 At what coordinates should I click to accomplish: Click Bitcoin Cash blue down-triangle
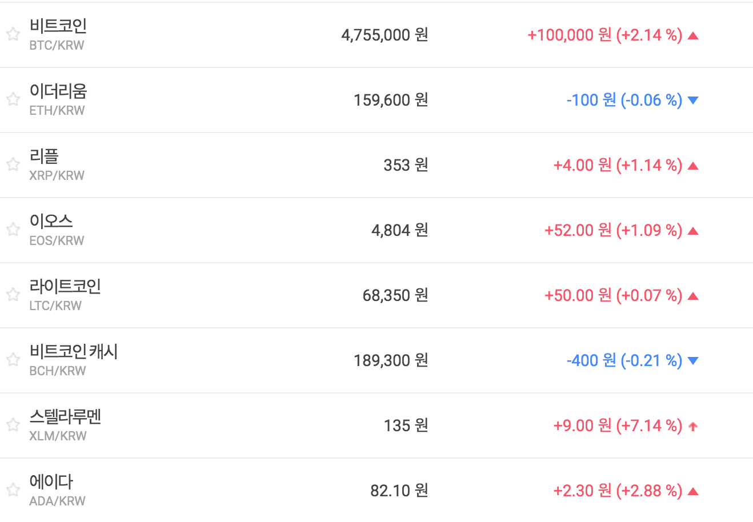(x=693, y=361)
